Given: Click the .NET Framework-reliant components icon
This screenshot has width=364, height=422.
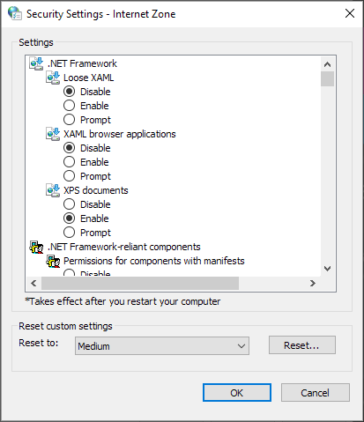Looking at the screenshot, I should 36,247.
